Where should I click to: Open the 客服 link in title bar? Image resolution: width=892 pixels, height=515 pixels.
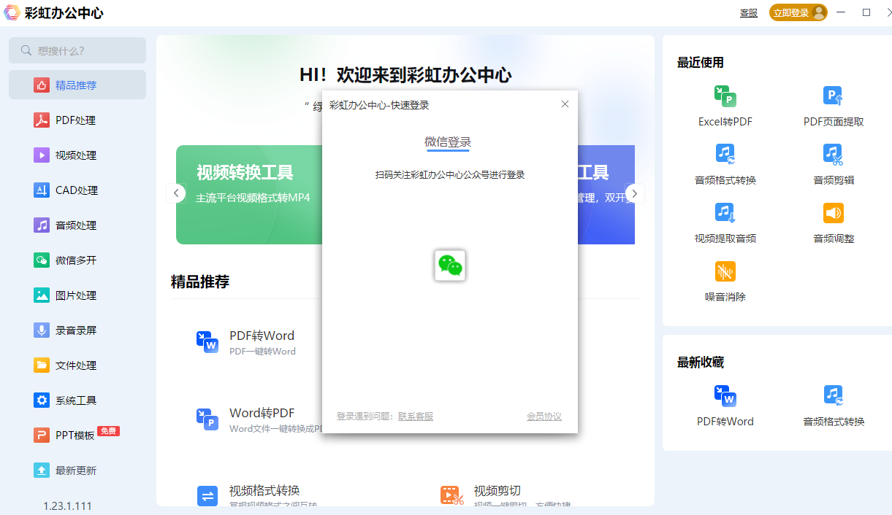(x=749, y=12)
